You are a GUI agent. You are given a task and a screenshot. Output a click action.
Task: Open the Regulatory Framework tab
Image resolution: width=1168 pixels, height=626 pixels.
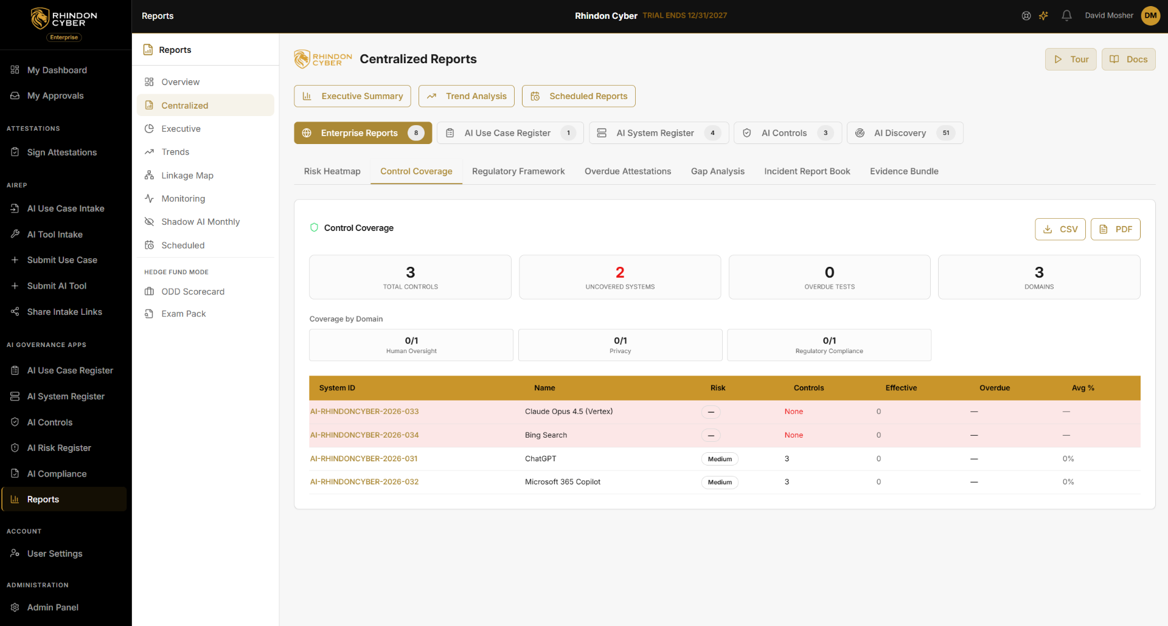click(x=518, y=171)
